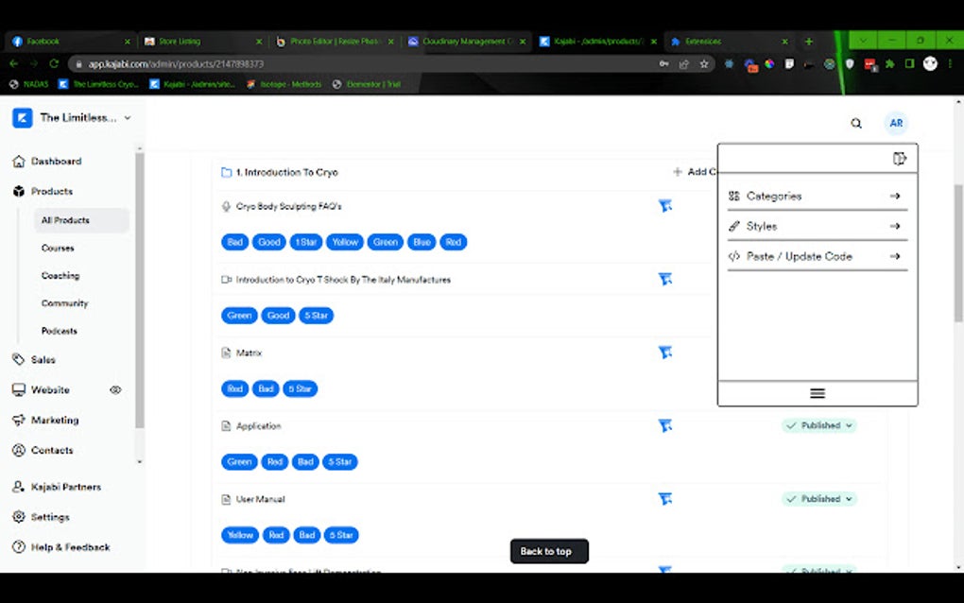
Task: Select the Yellow color tag under User Manual
Action: tap(239, 534)
